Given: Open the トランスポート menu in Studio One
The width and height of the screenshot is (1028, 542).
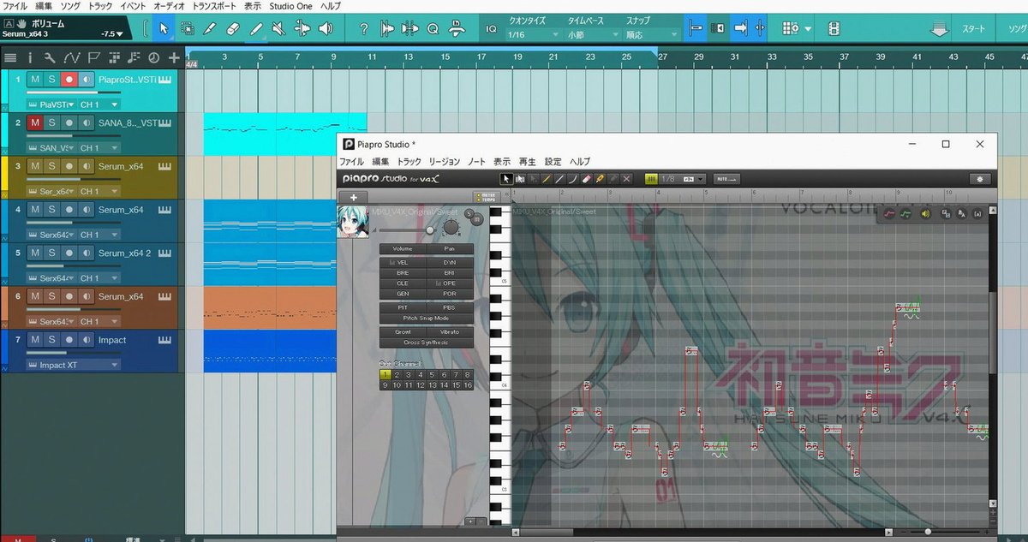Looking at the screenshot, I should [215, 6].
